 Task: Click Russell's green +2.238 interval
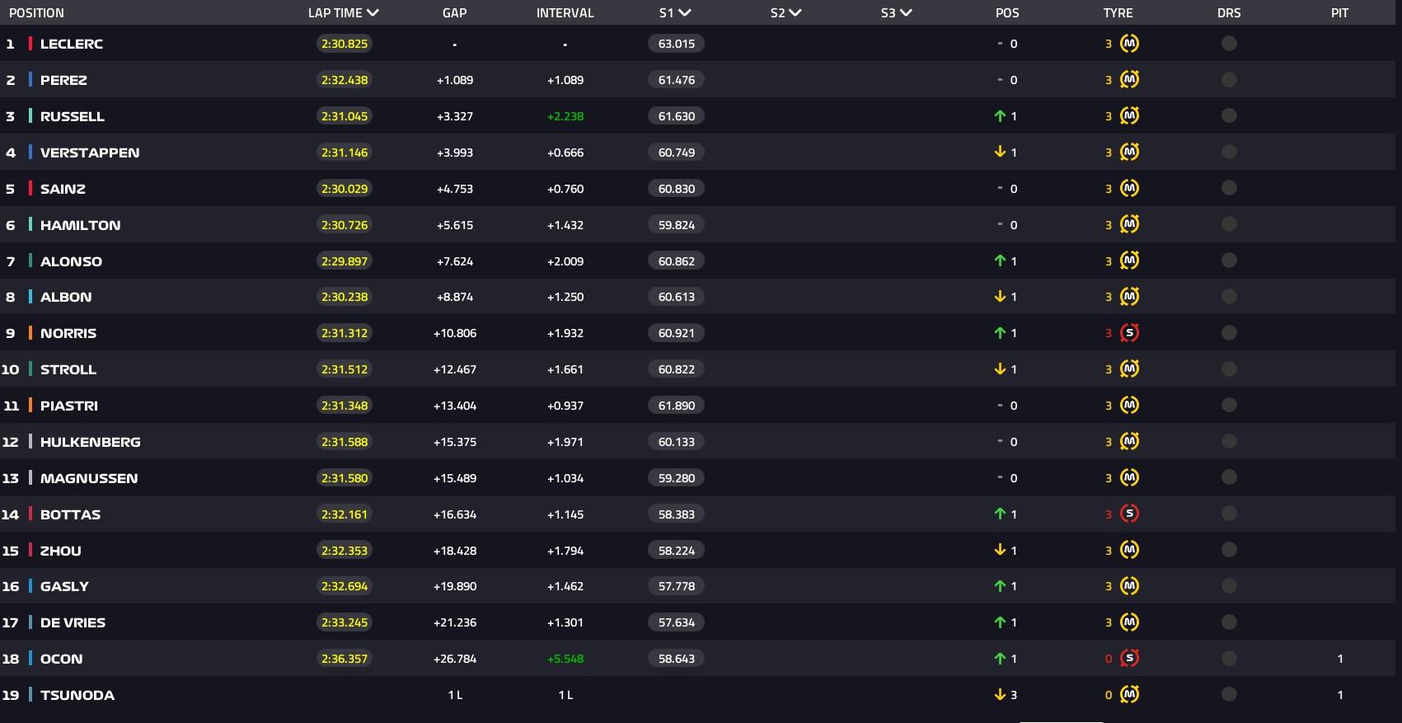point(565,116)
